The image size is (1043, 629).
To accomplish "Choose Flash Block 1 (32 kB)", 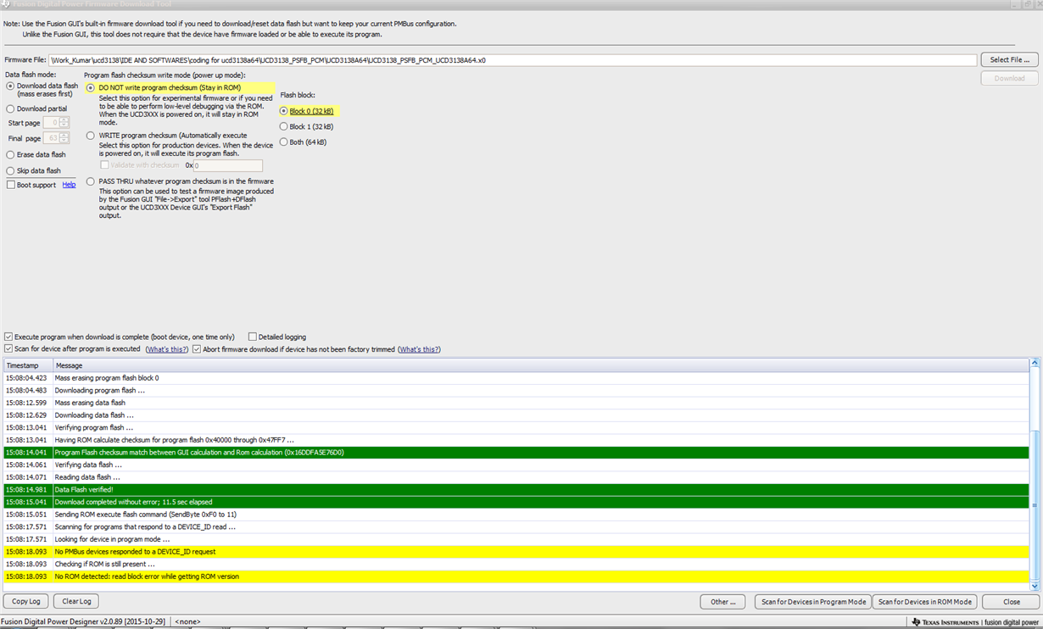I will click(x=284, y=126).
